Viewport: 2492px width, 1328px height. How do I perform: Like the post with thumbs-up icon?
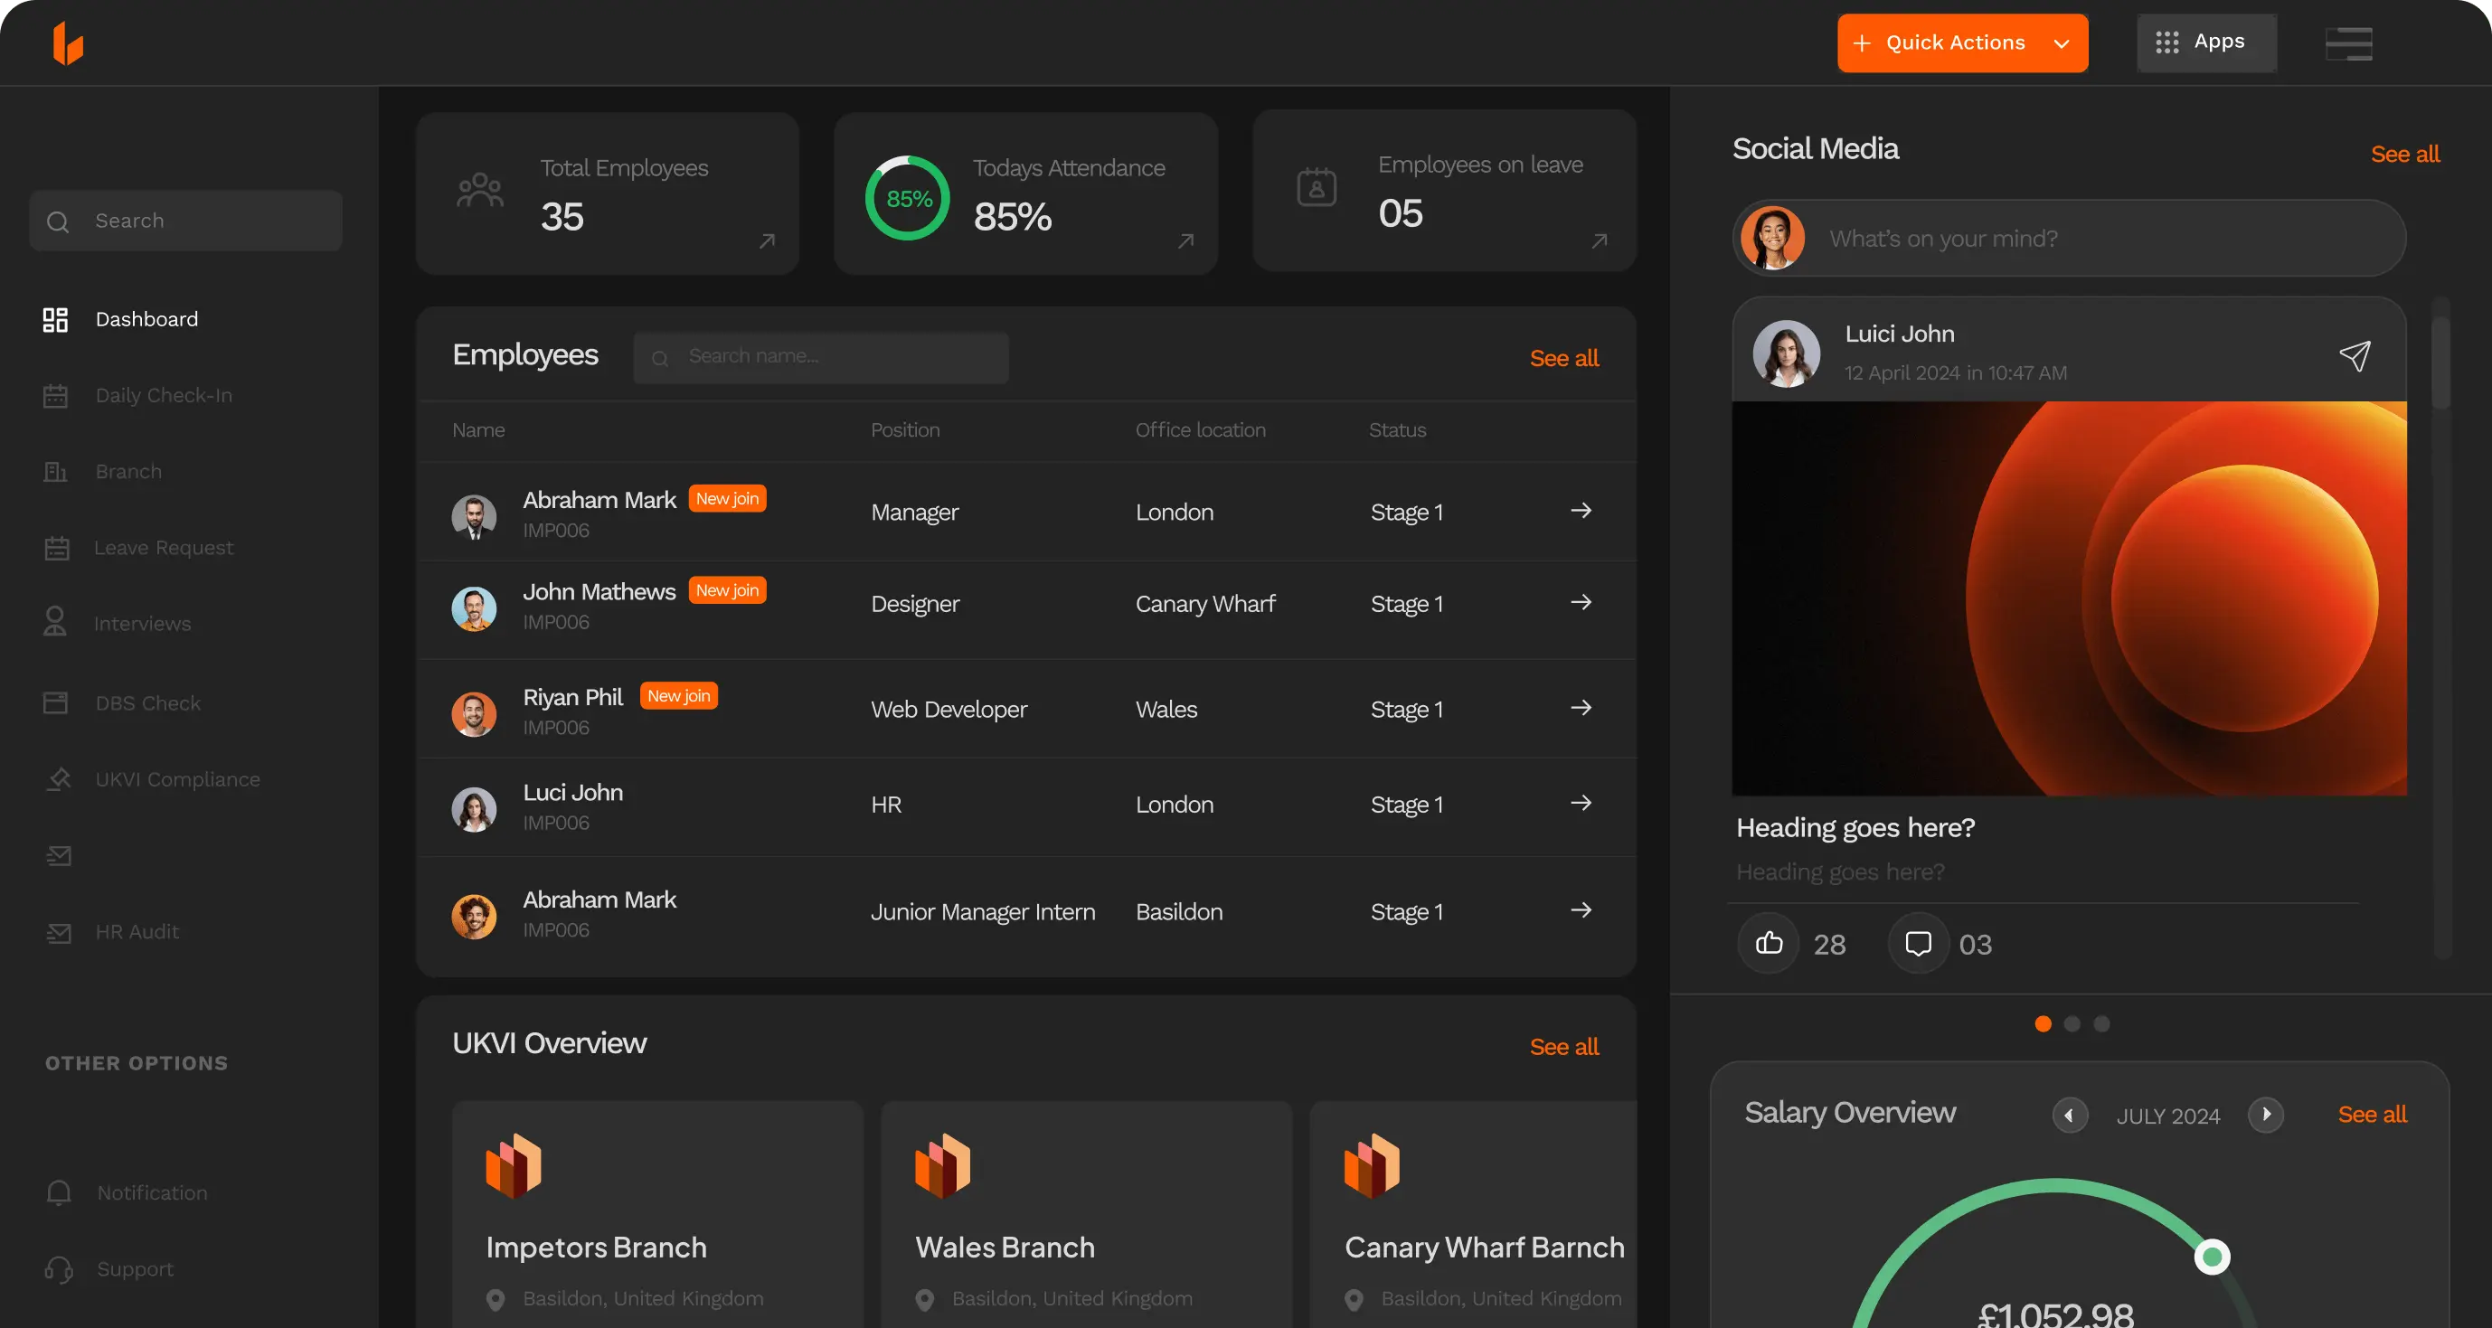[x=1769, y=943]
